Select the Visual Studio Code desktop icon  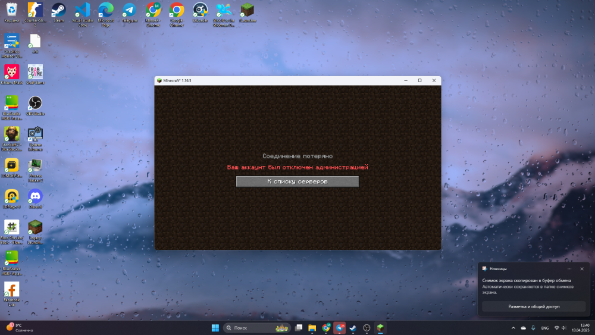[x=82, y=14]
